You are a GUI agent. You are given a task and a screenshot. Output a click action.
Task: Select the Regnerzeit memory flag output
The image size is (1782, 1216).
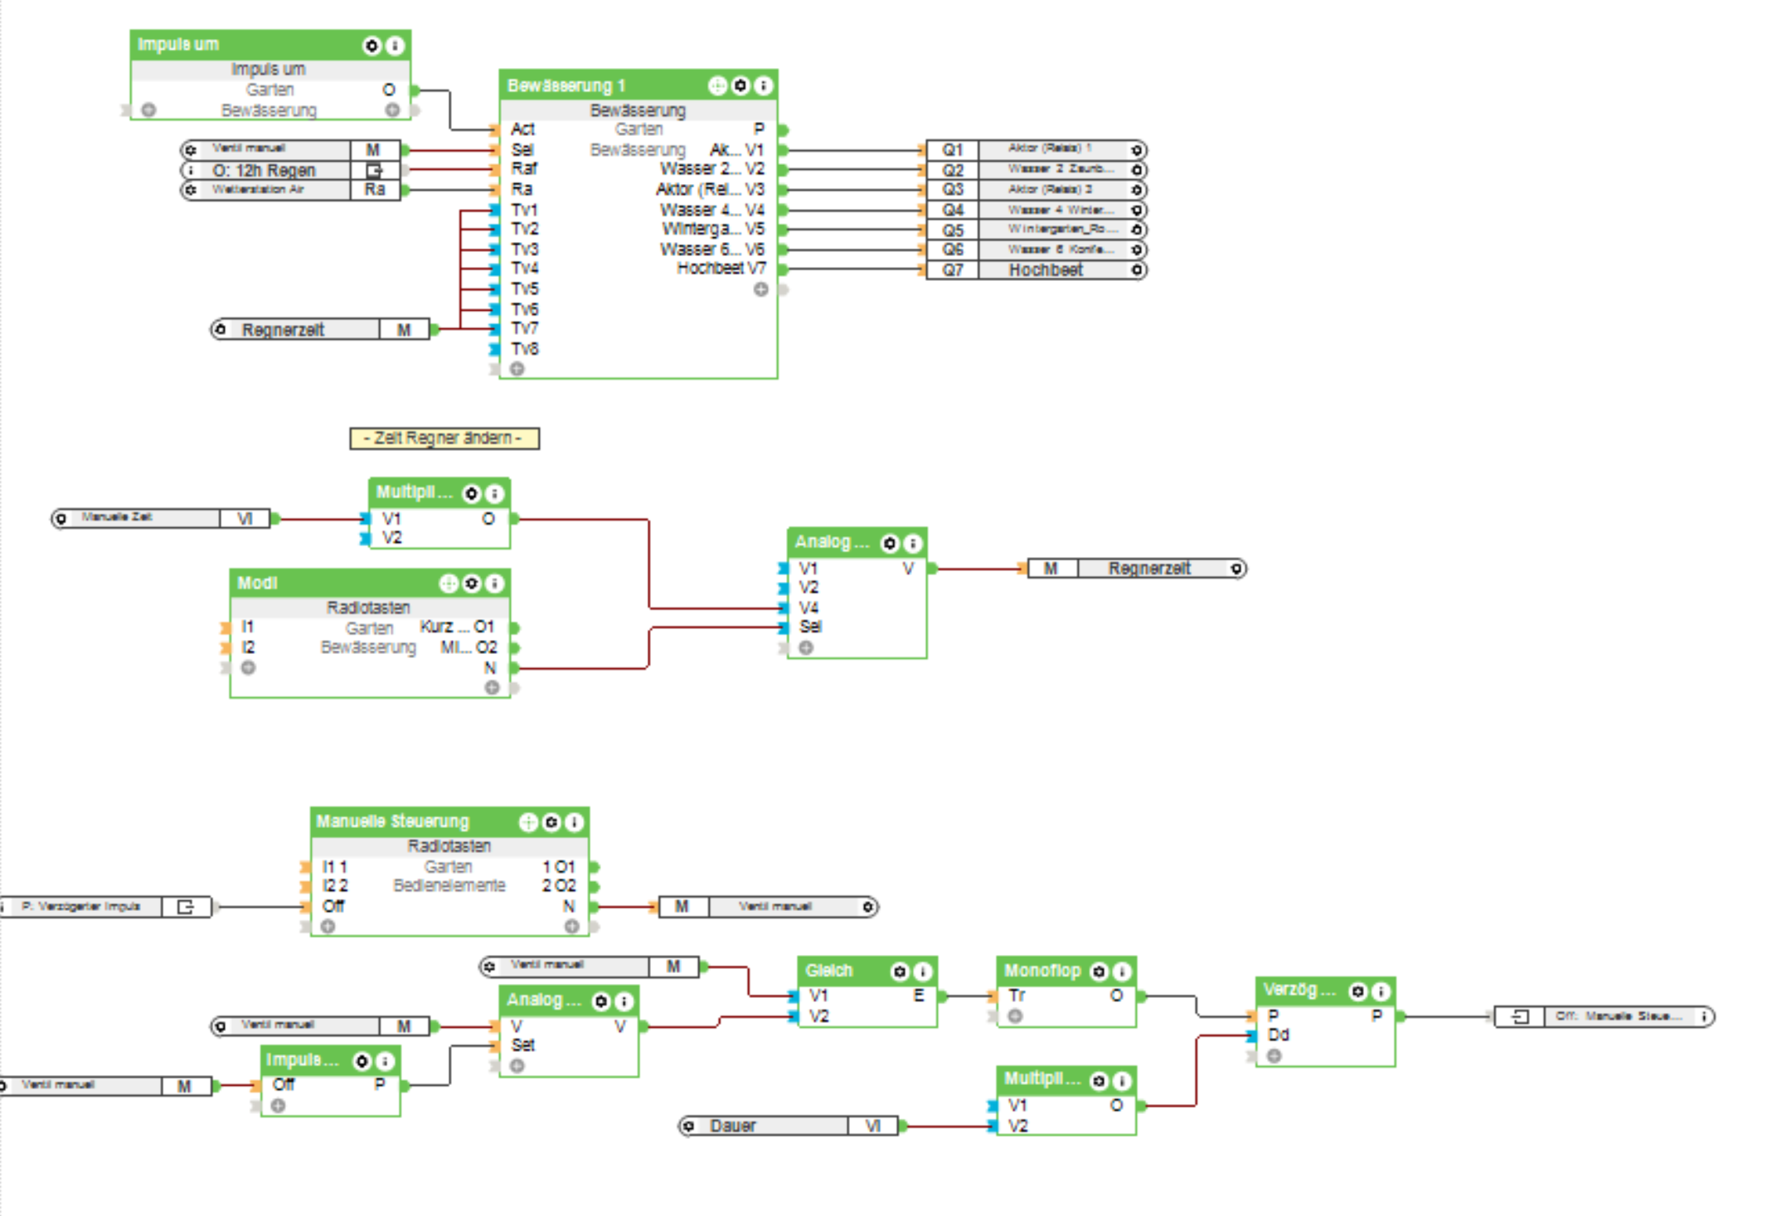click(x=1148, y=569)
